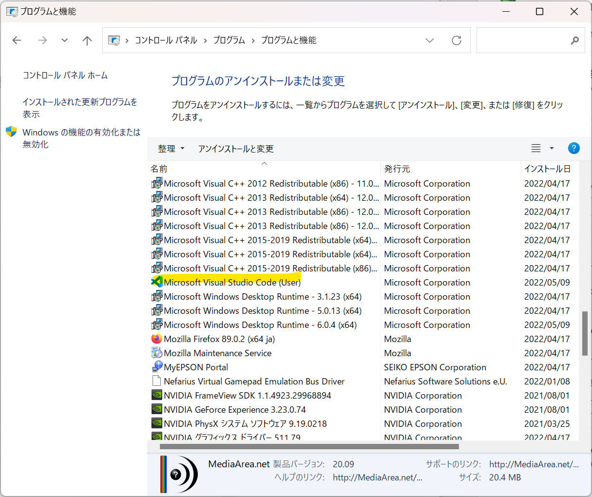Click the refresh icon in the address bar
The height and width of the screenshot is (497, 592).
456,40
